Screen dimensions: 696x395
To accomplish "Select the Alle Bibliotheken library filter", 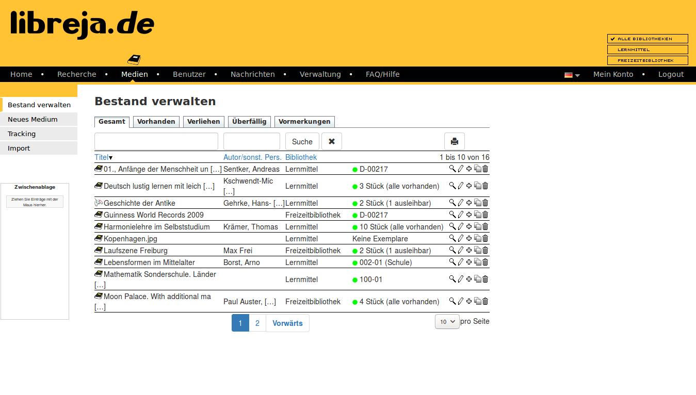I will [648, 39].
